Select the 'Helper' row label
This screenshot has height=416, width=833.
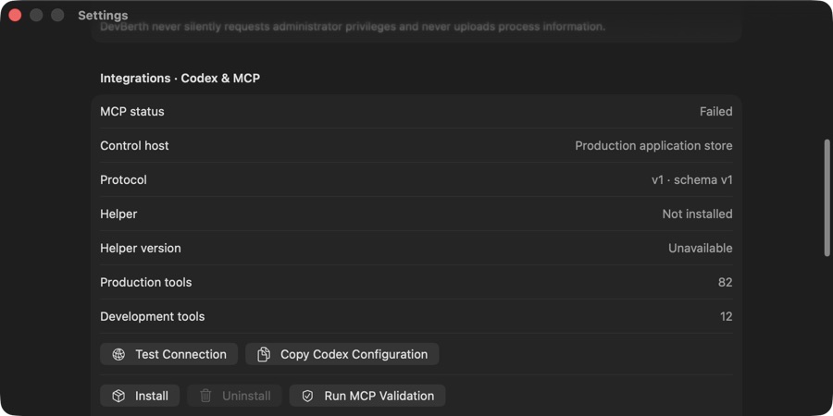(118, 214)
